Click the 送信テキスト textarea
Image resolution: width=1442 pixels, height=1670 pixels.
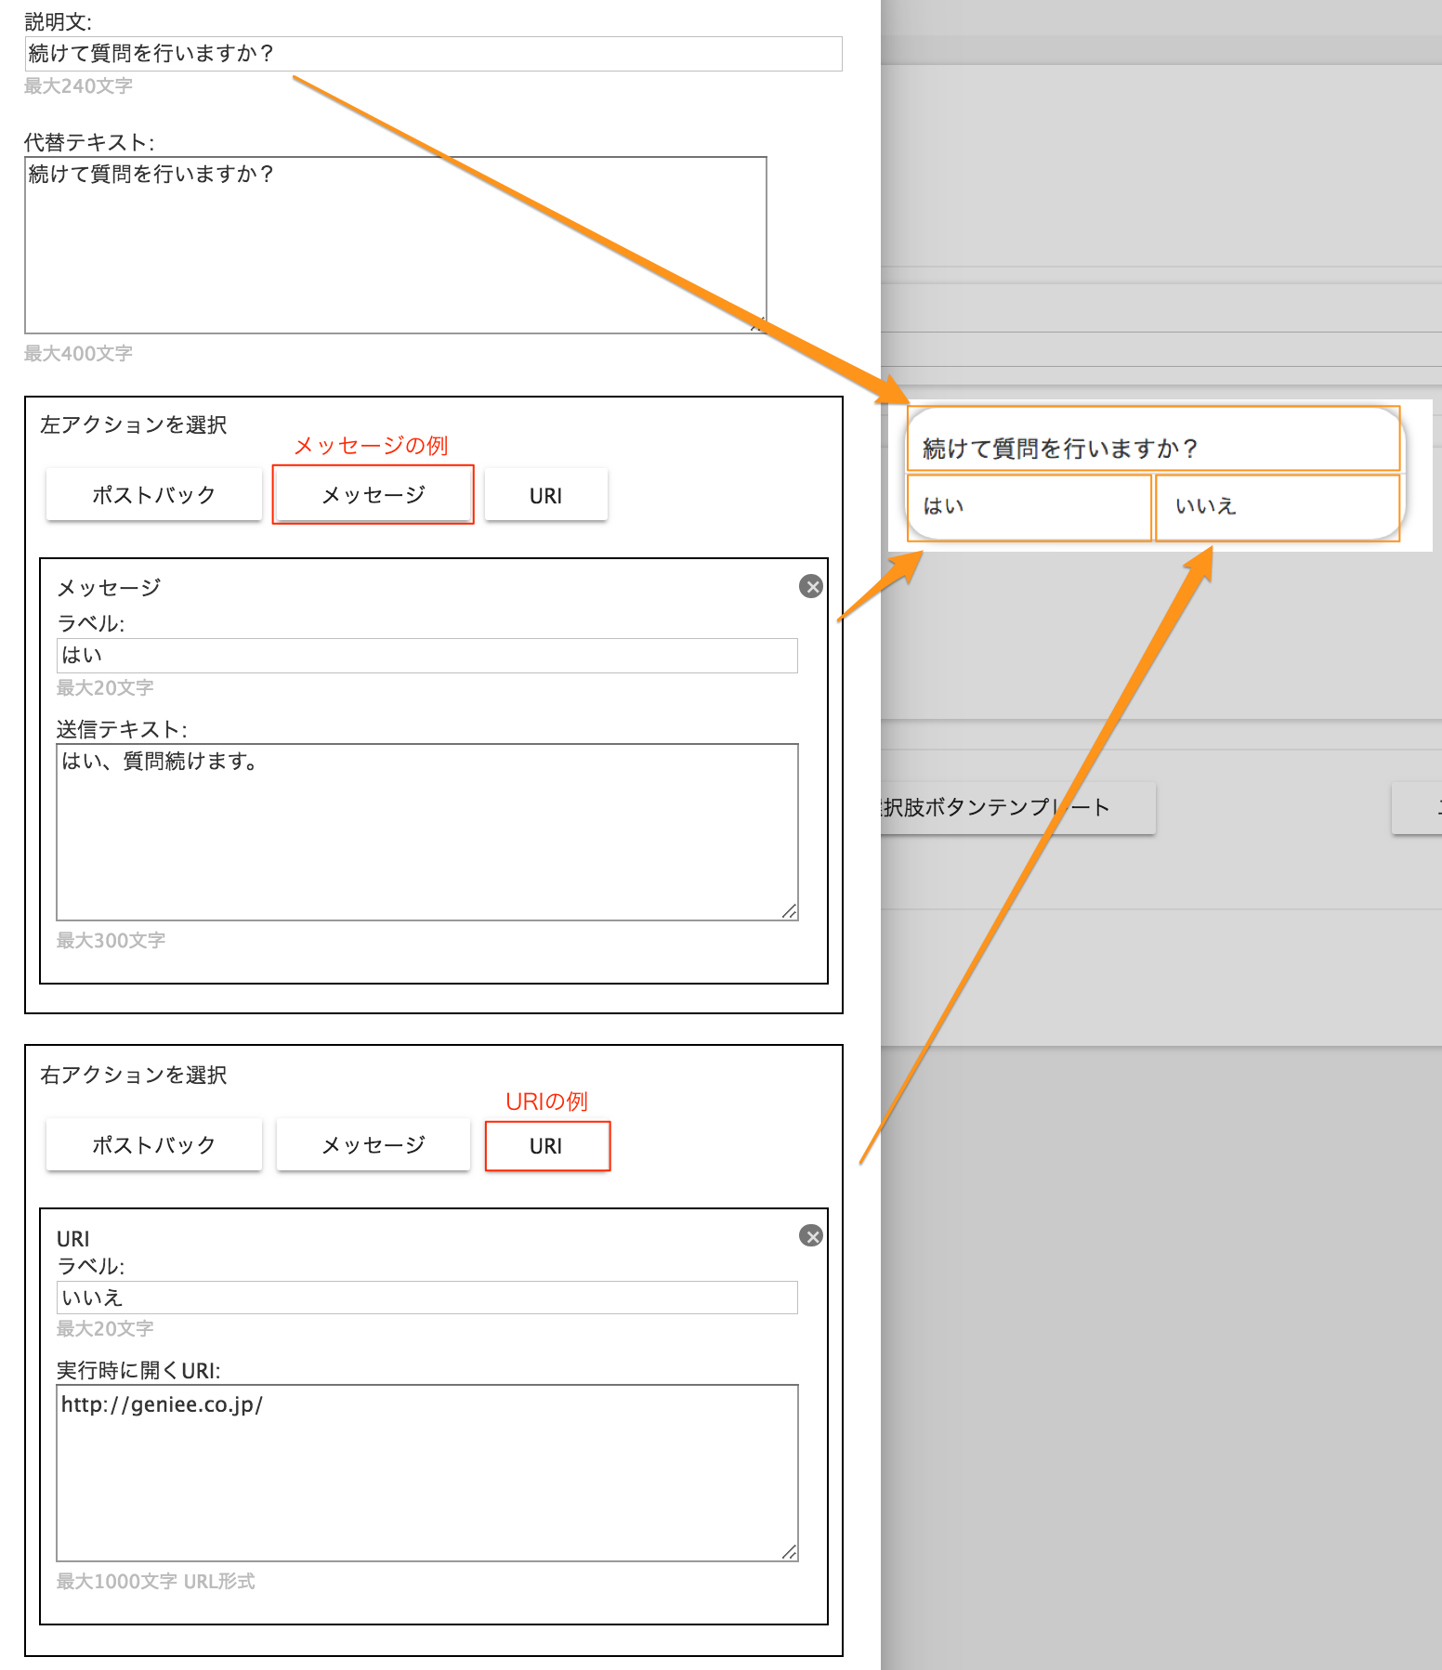tap(427, 832)
